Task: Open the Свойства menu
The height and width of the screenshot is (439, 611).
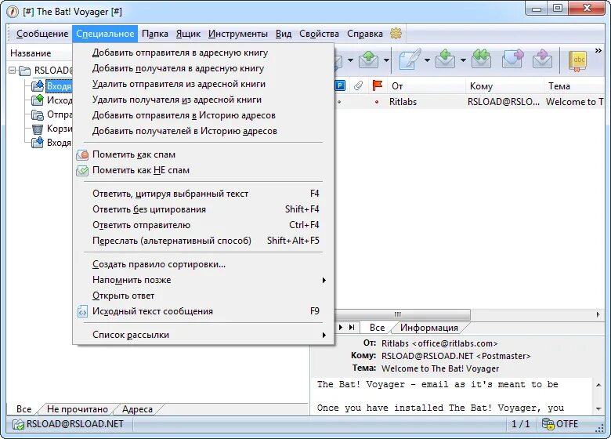Action: coord(319,34)
